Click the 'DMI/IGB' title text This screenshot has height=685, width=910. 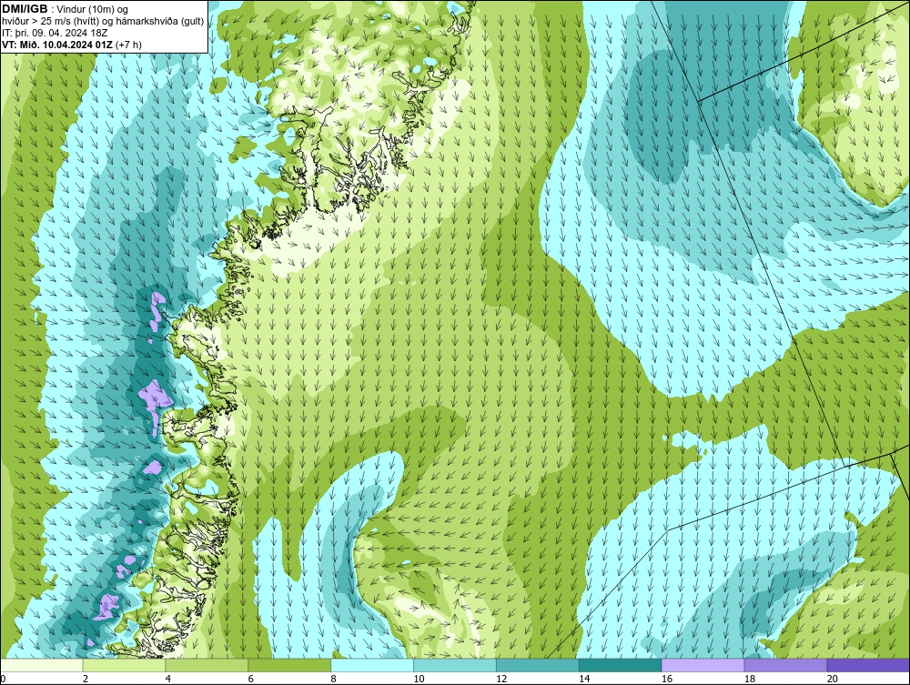tap(25, 9)
